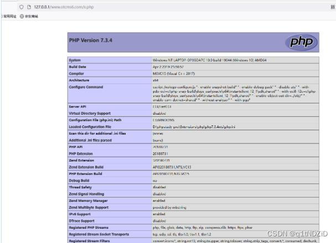This screenshot has height=243, width=336.
Task: Click the 'enabled' value of Zend Memory Manager
Action: (x=159, y=200)
